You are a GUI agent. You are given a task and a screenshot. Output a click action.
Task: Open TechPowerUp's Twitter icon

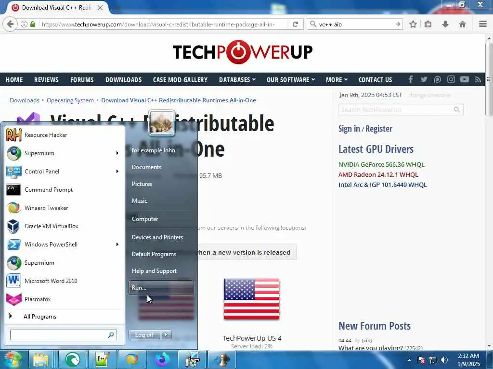(x=424, y=79)
